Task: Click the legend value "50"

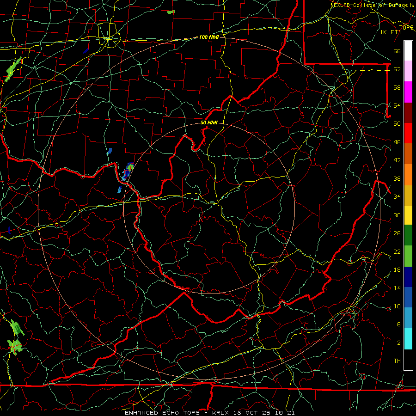Action: click(397, 123)
